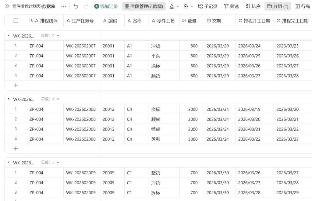The width and height of the screenshot is (312, 201).
Task: Click the 子记录 button
Action: pos(207,6)
